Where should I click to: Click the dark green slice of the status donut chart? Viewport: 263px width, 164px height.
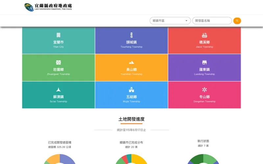197,159
